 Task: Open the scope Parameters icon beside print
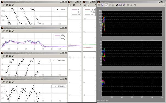[x=102, y=5]
